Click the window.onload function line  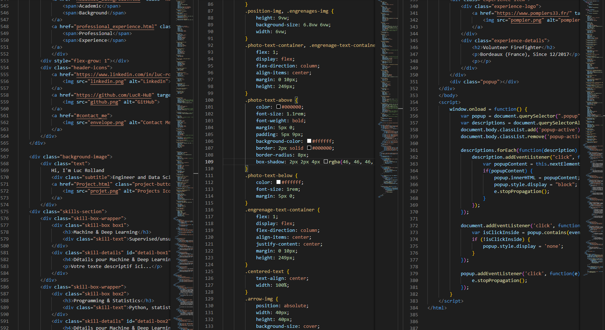[x=488, y=109]
